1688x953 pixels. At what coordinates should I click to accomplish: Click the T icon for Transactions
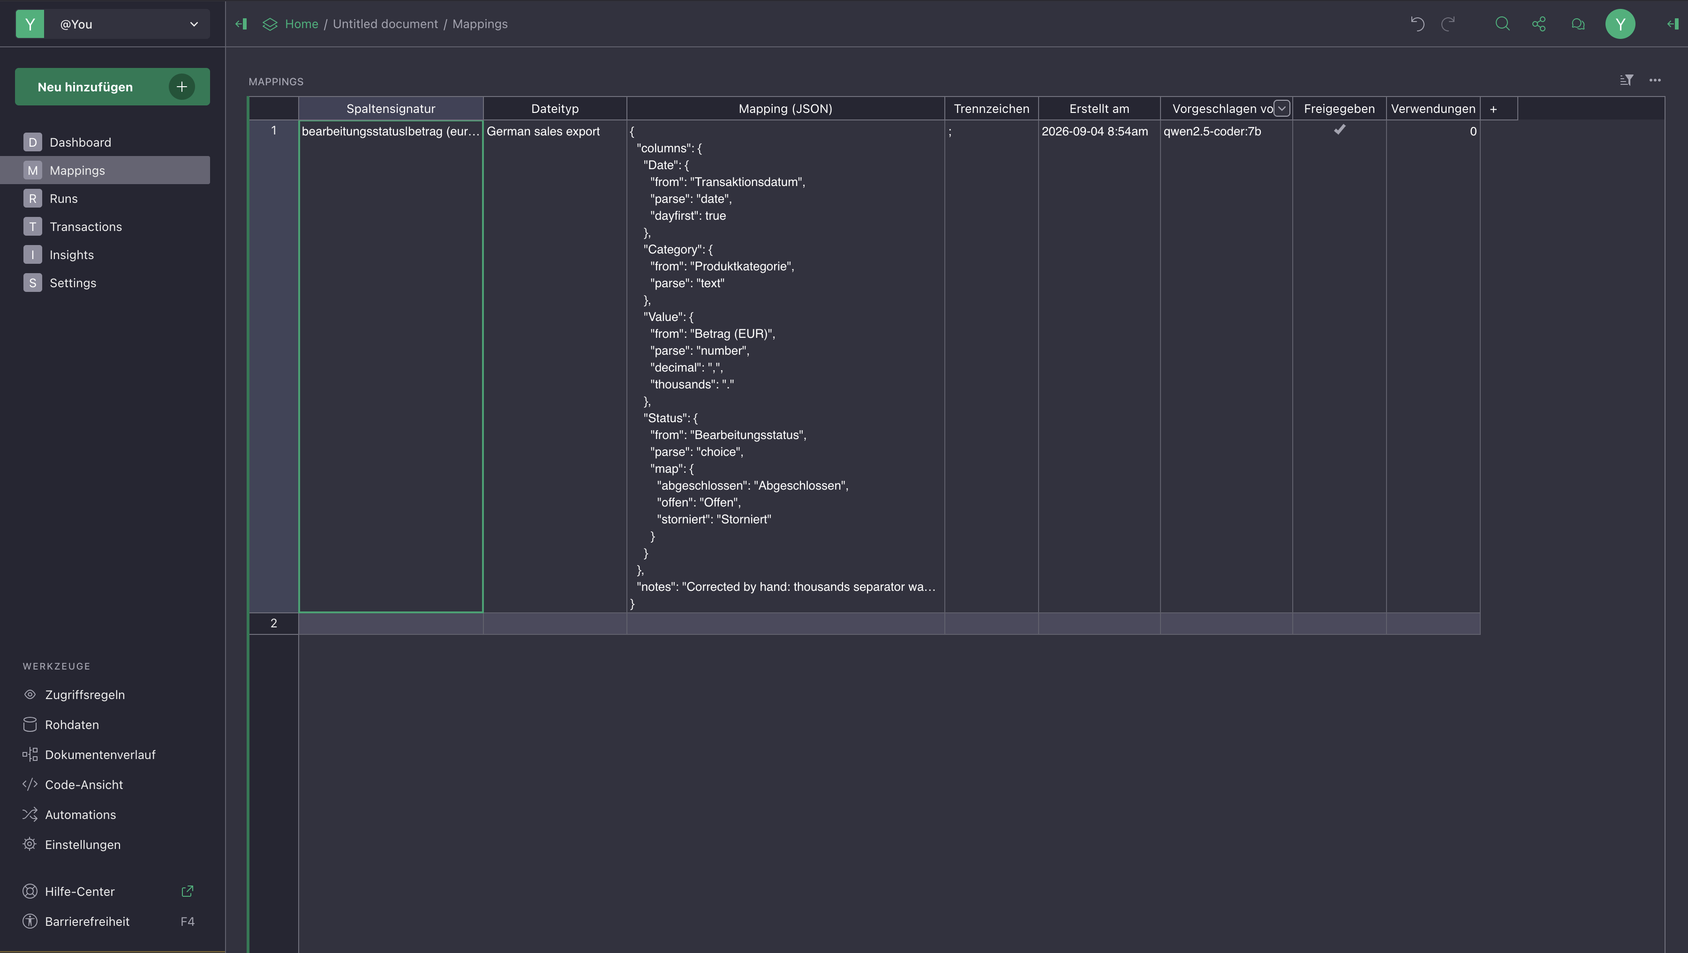pyautogui.click(x=33, y=227)
